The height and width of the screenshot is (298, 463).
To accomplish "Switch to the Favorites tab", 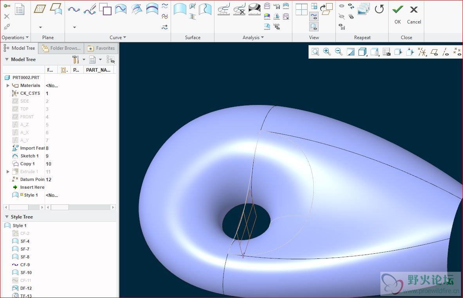I will 101,48.
